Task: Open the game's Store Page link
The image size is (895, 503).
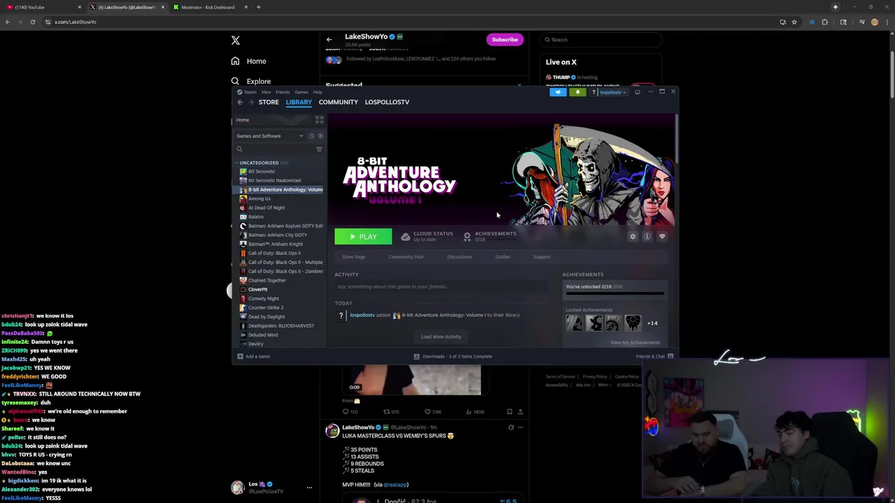Action: 353,257
